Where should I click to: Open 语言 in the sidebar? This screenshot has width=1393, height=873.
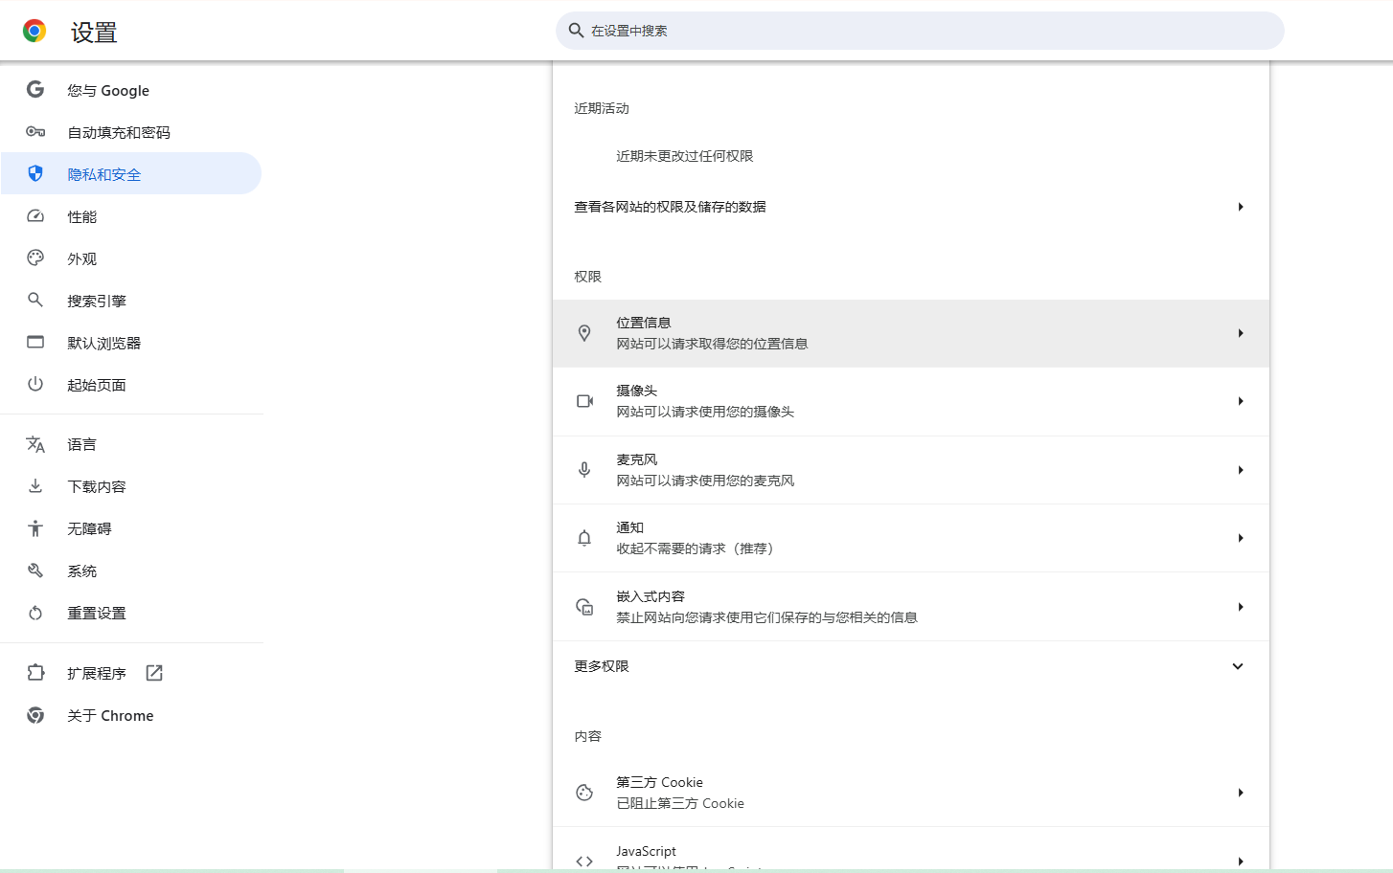tap(131, 444)
